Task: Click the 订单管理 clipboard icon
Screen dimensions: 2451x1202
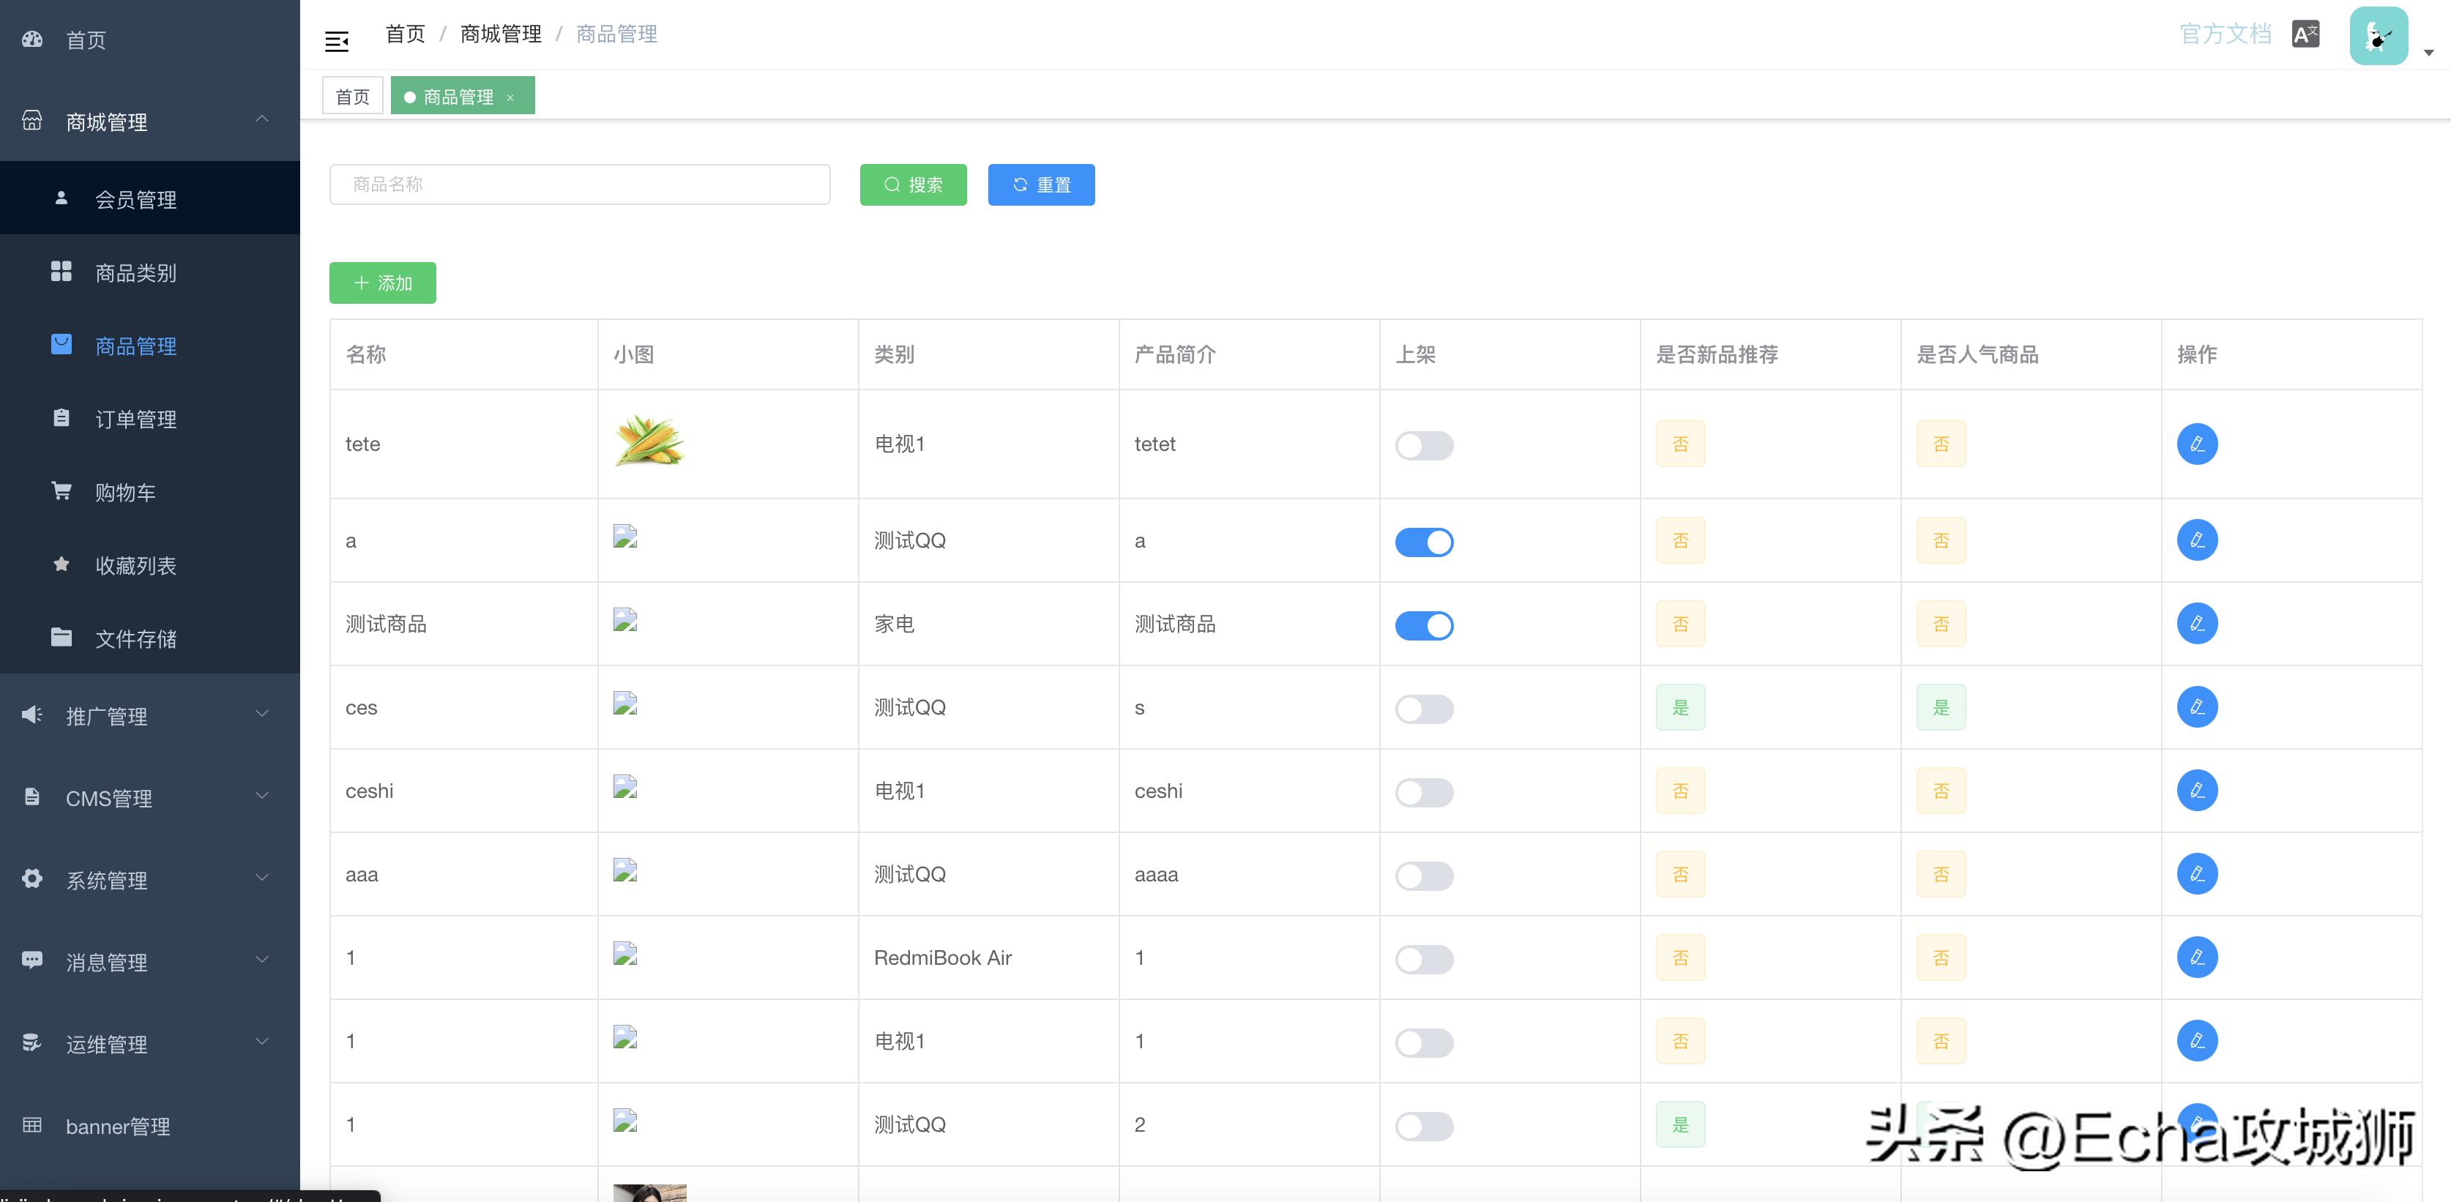Action: tap(61, 418)
